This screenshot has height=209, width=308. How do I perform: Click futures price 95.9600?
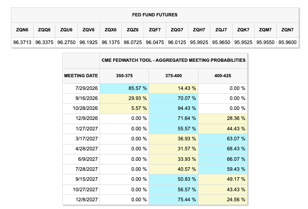(x=288, y=42)
